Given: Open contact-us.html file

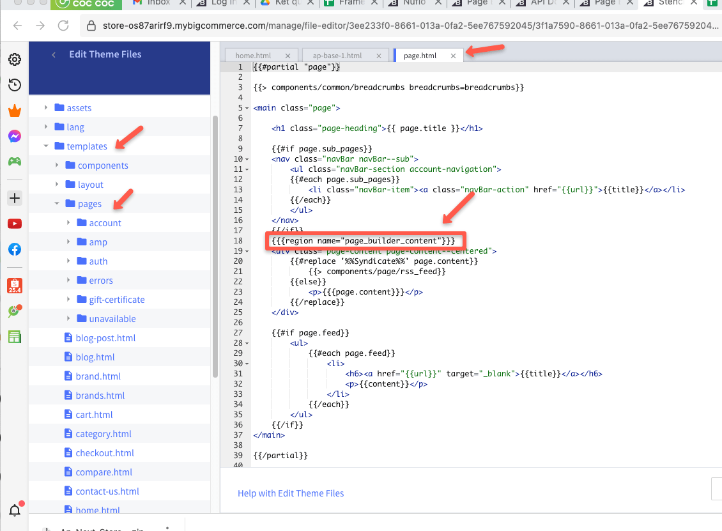Looking at the screenshot, I should point(107,491).
